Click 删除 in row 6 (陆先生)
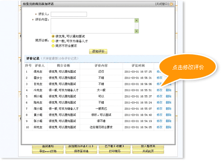The image size is (221, 161). (x=169, y=102)
